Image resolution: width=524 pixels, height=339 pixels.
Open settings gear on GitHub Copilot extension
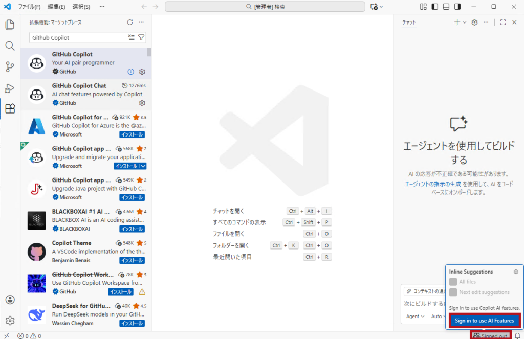click(142, 72)
